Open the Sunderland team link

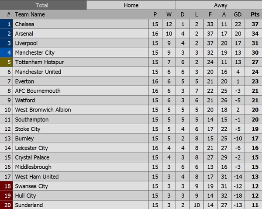[28, 205]
